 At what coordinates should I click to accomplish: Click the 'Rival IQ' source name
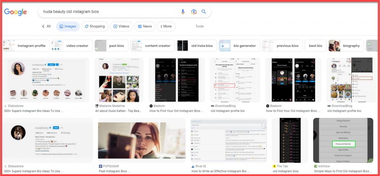tap(202, 166)
